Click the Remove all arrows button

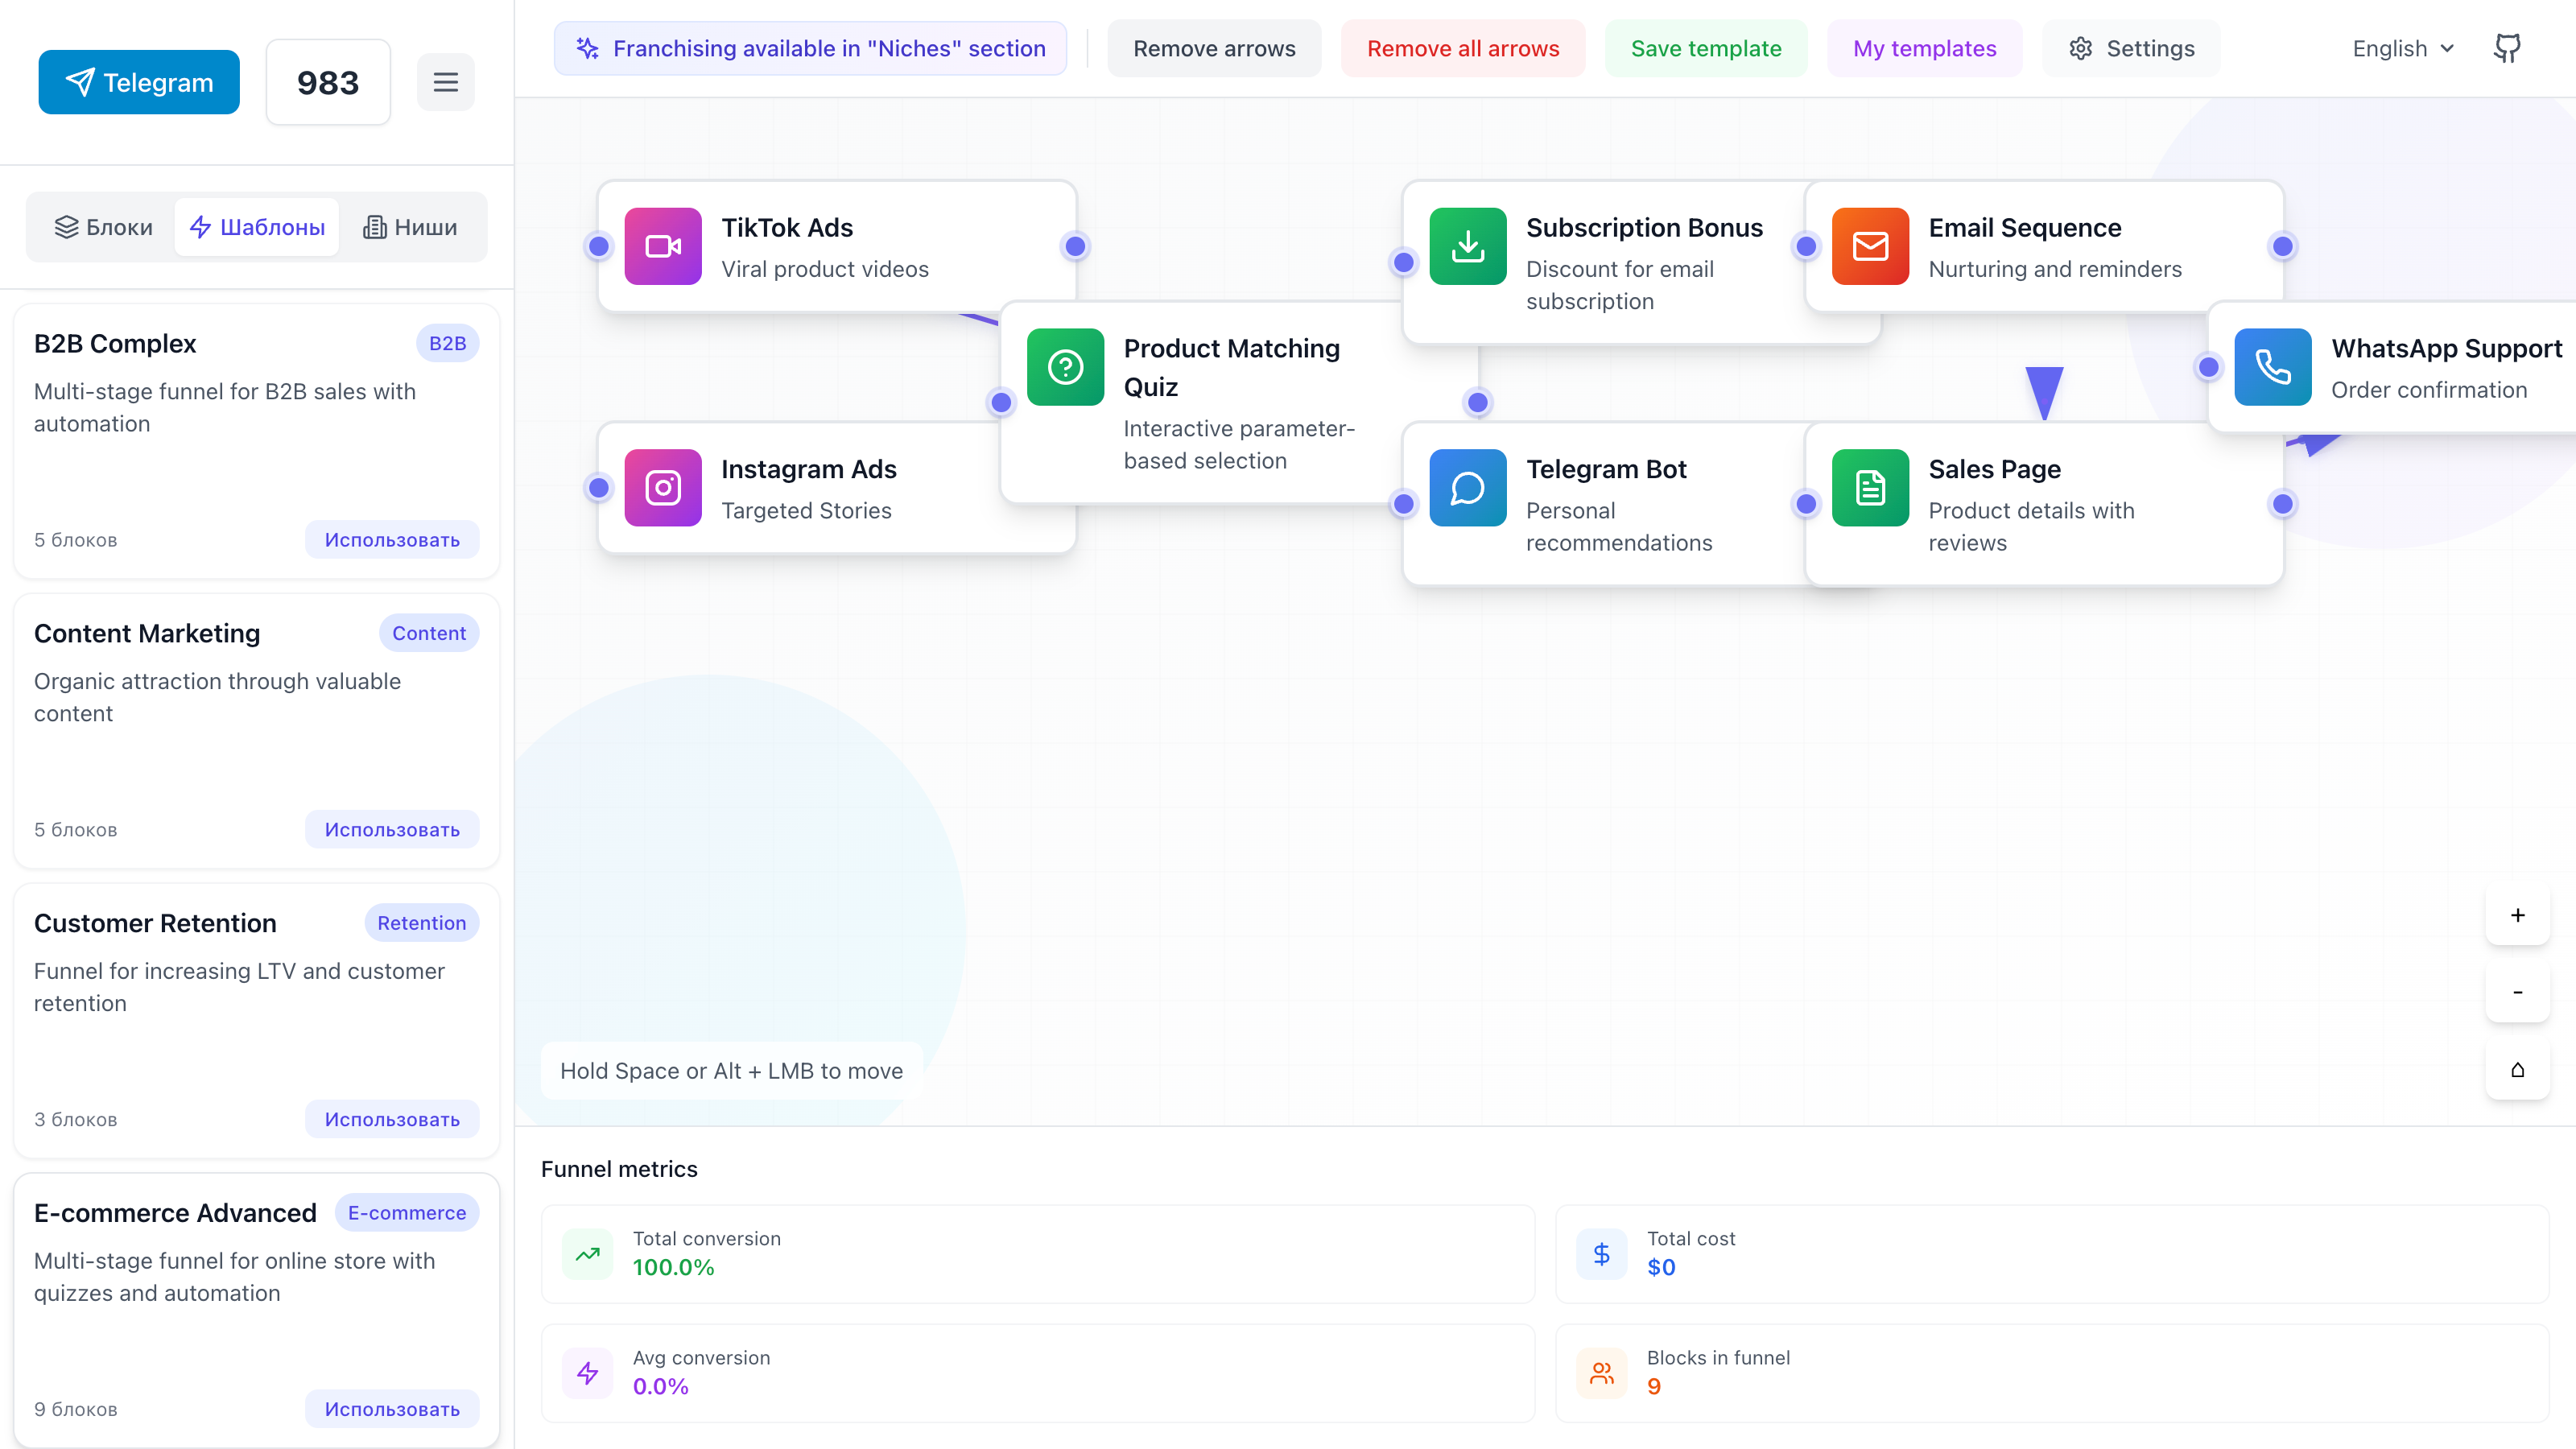[x=1463, y=48]
